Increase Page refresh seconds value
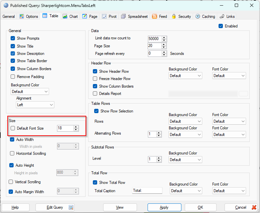The image size is (260, 213). (164, 52)
